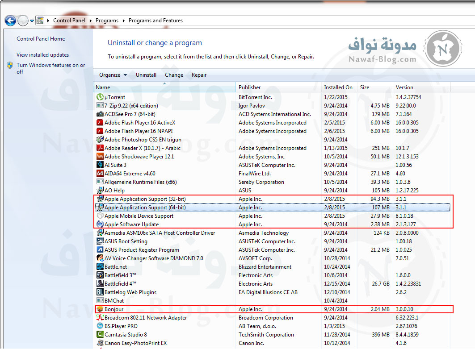475x349 pixels.
Task: Open the Control Panel Home link
Action: (x=41, y=39)
